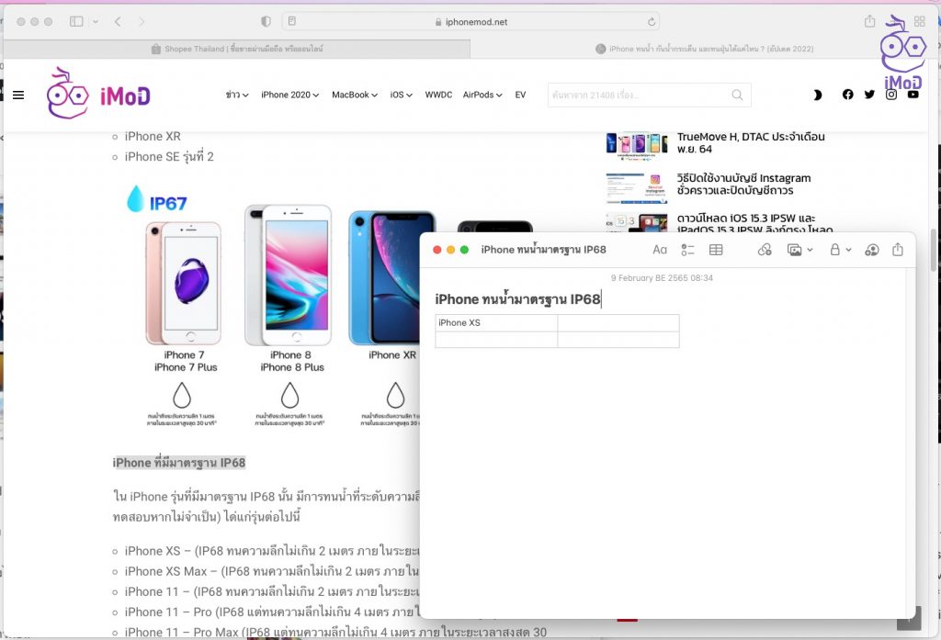Open iMoD Facebook page icon
941x640 pixels.
tap(847, 95)
